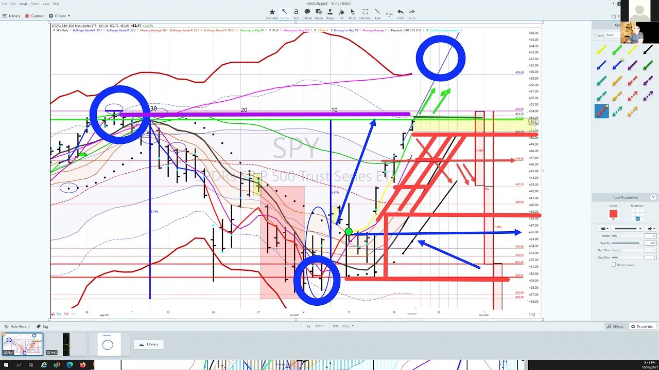Image resolution: width=659 pixels, height=370 pixels.
Task: Open the Help menu
Action: click(x=56, y=4)
